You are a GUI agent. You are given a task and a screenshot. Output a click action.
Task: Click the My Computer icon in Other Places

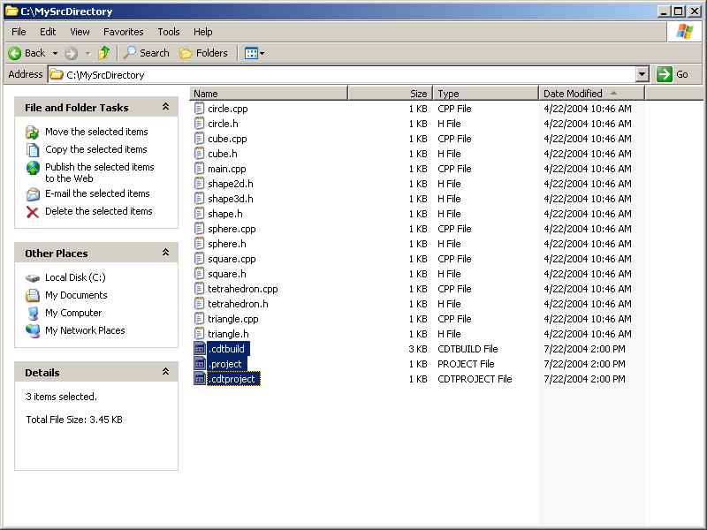coord(33,314)
